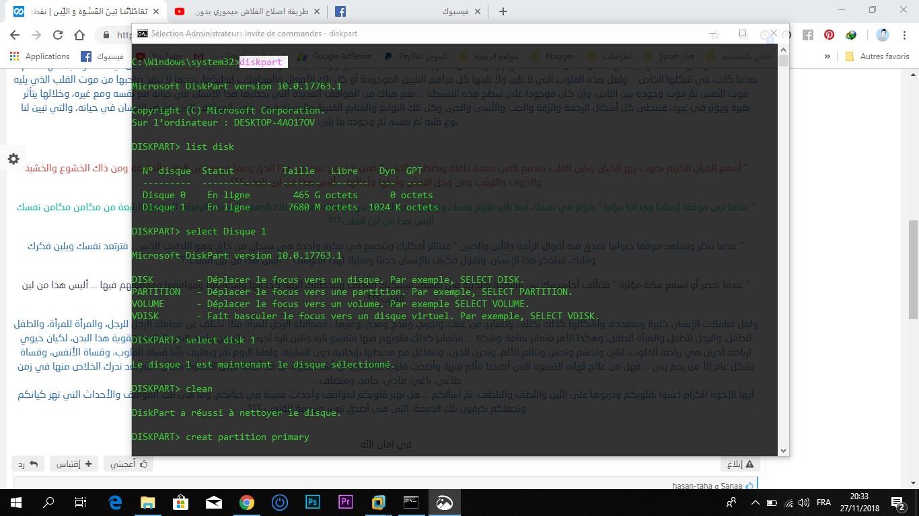The height and width of the screenshot is (516, 919).
Task: Open Chrome three-dot menu
Action: (x=904, y=35)
